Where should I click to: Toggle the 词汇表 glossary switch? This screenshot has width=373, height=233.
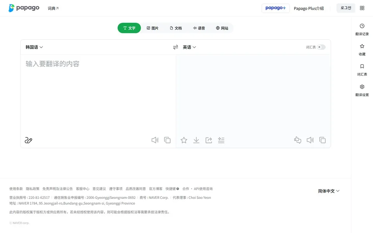pos(321,47)
